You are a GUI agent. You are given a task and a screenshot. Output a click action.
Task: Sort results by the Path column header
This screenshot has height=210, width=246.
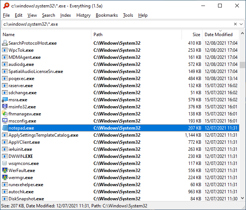(136, 35)
